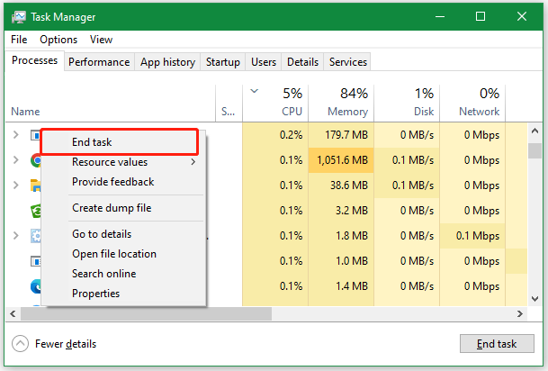
Task: Expand the first process row
Action: (x=15, y=135)
